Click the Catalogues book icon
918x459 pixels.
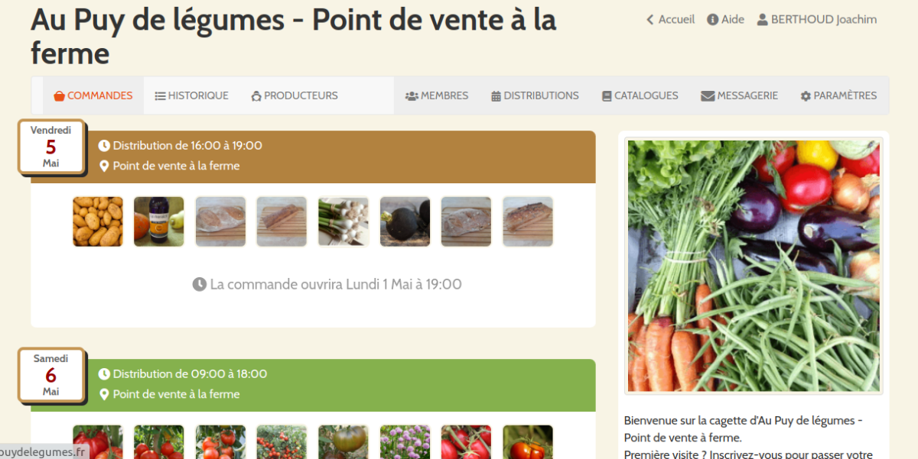click(607, 96)
